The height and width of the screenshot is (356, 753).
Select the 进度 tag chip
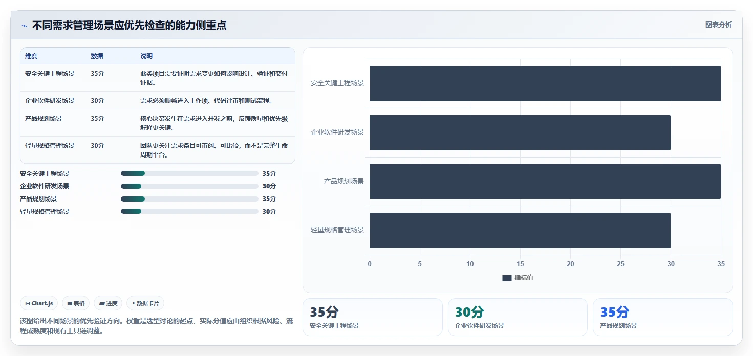[x=108, y=303]
